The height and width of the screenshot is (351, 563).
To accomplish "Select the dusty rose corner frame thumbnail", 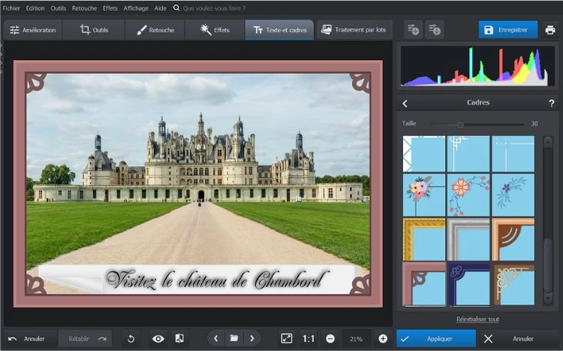I will coord(424,284).
